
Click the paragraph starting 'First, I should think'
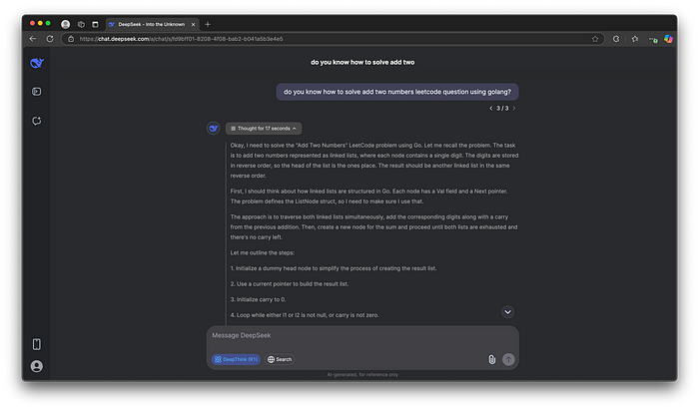[x=369, y=197]
